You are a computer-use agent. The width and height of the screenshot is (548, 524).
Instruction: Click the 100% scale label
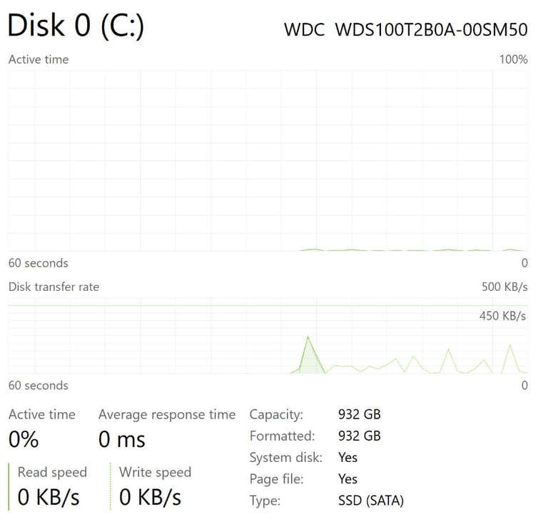coord(514,59)
